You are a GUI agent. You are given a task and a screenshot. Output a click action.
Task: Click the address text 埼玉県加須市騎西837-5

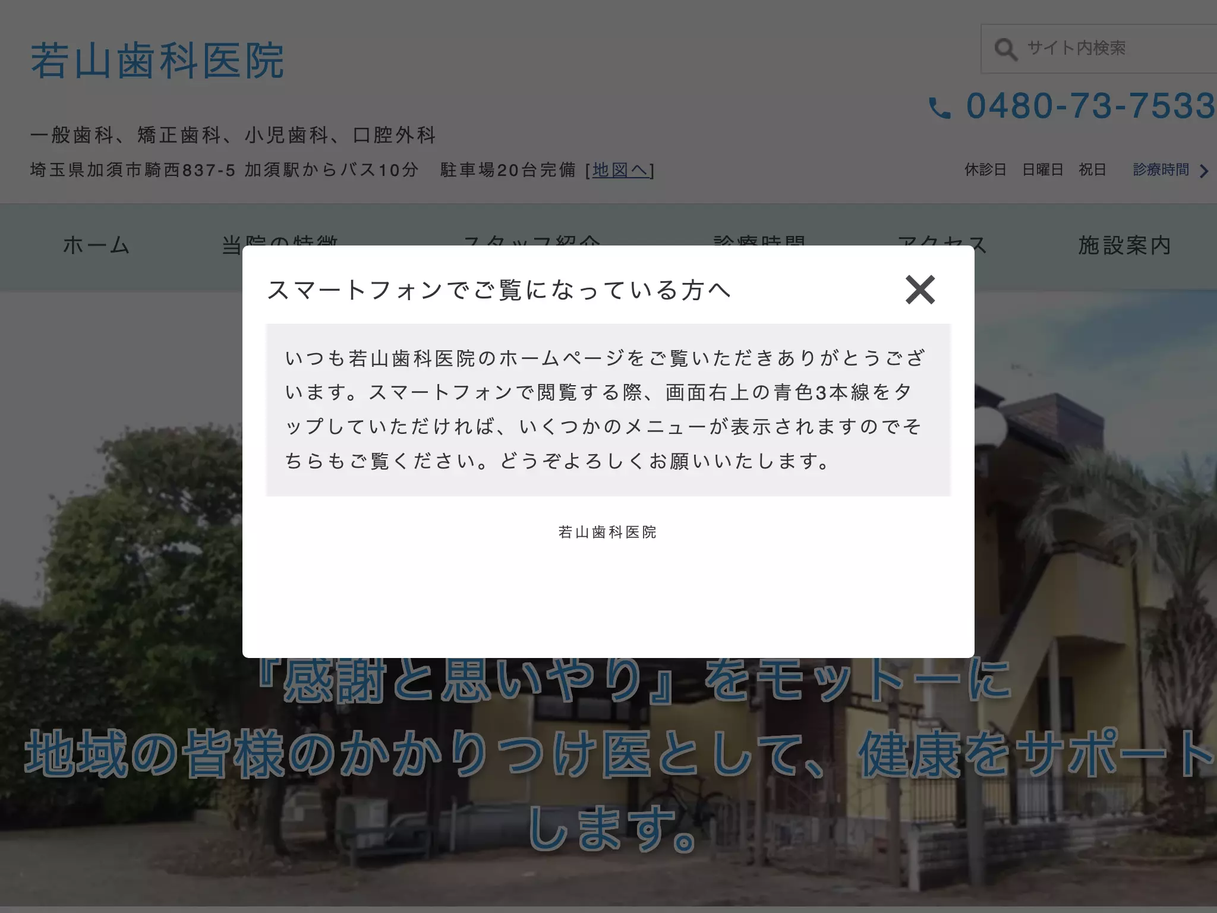point(133,170)
